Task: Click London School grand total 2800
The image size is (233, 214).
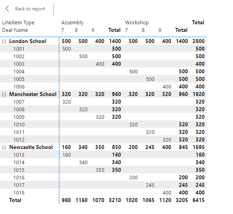Action: [x=198, y=41]
